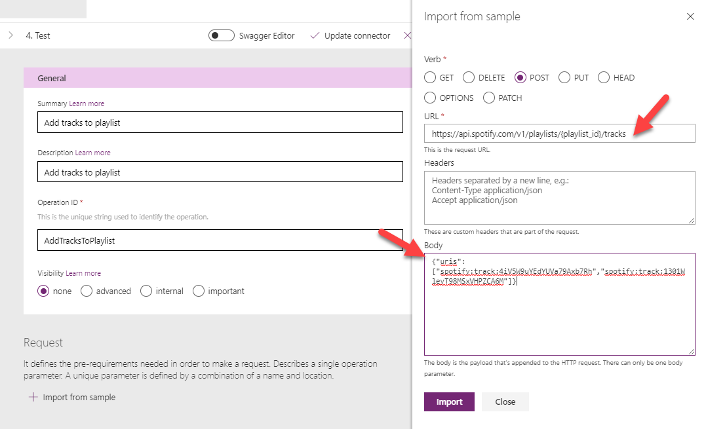The width and height of the screenshot is (706, 429).
Task: Select the HEAD verb radio button
Action: 604,77
